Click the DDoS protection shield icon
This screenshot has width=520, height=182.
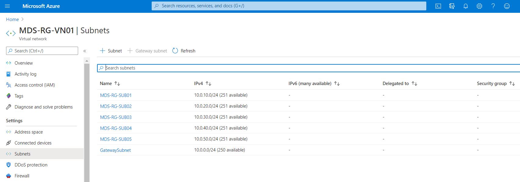[9, 165]
